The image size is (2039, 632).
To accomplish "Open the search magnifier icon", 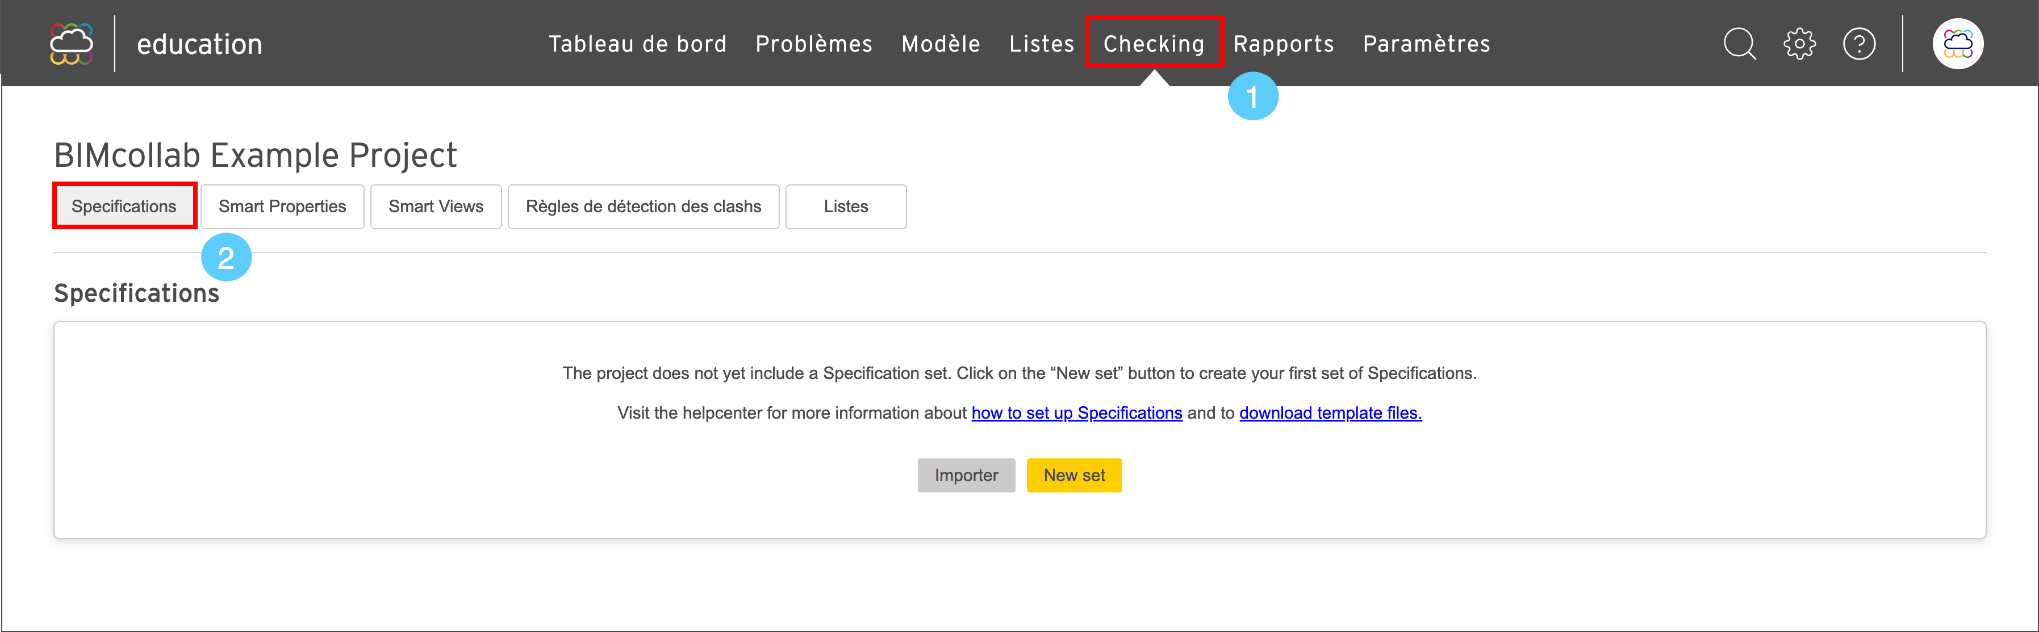I will [1740, 44].
